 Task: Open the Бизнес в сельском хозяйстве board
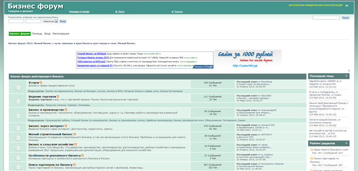tap(51, 145)
